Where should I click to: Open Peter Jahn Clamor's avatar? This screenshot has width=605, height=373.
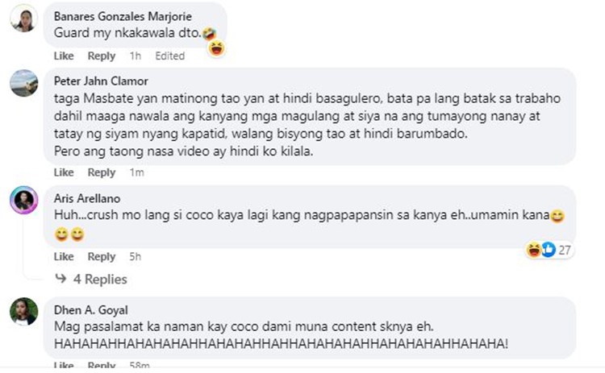(x=24, y=83)
